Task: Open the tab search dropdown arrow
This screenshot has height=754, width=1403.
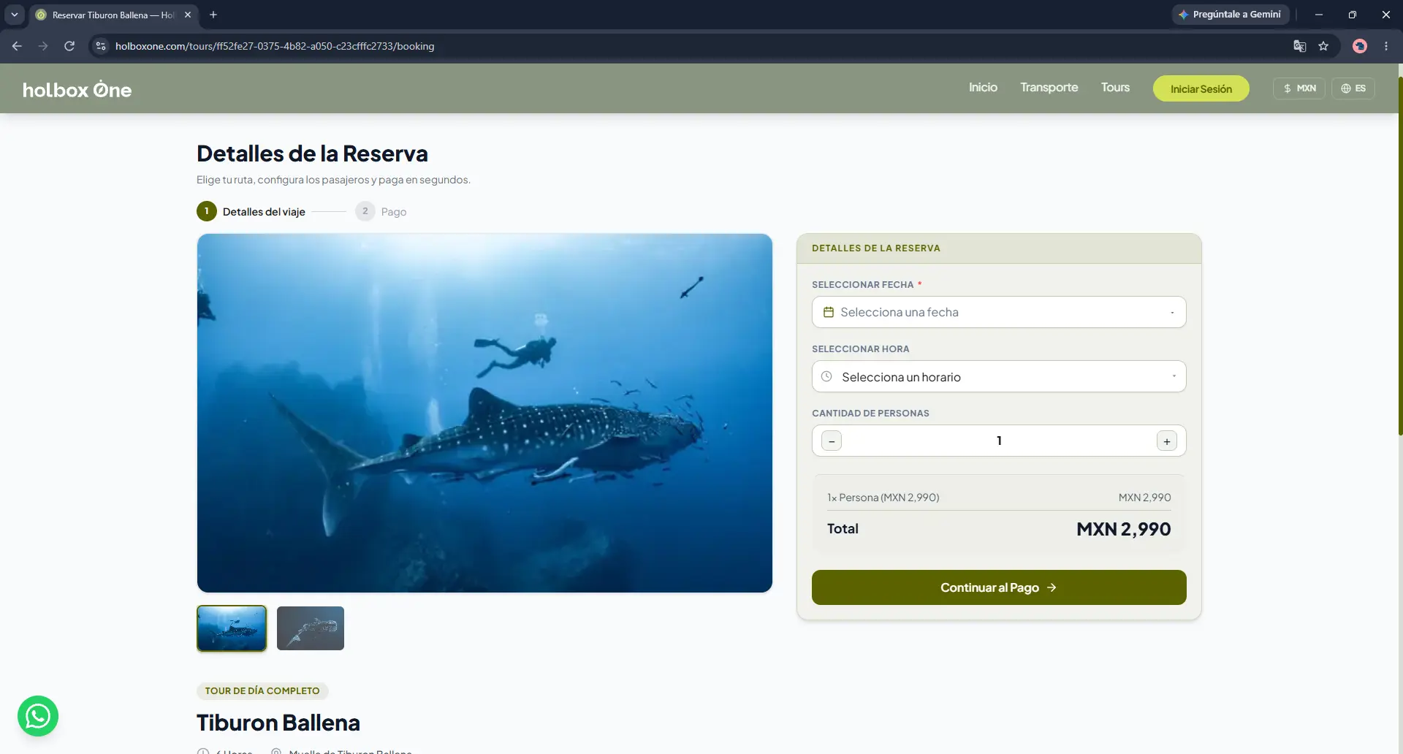Action: (x=15, y=15)
